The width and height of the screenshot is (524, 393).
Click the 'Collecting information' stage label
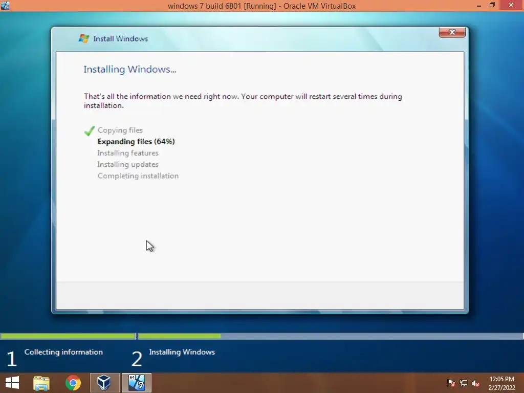(x=63, y=352)
